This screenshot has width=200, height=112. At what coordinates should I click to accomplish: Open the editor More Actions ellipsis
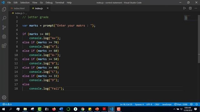[196, 8]
